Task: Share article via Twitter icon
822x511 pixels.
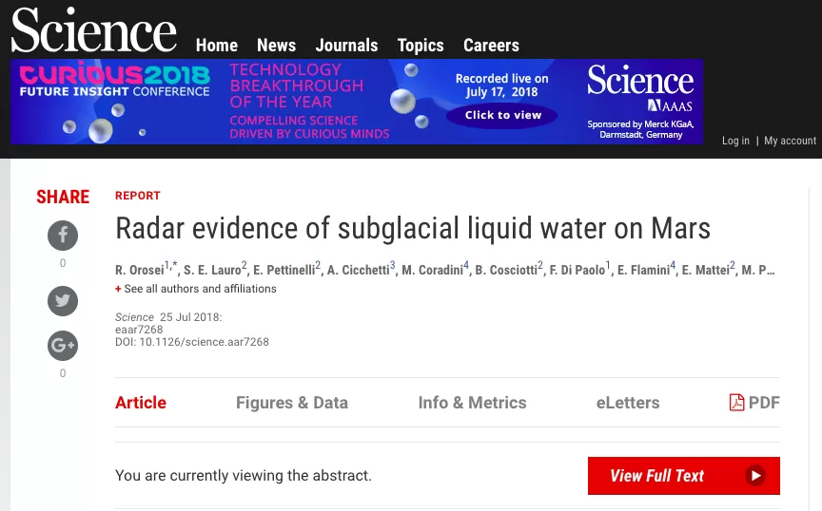Action: coord(63,301)
